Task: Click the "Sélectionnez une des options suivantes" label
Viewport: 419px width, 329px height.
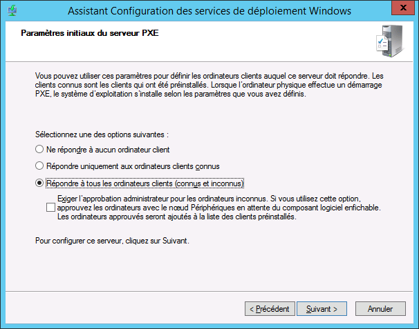Action: pyautogui.click(x=102, y=132)
